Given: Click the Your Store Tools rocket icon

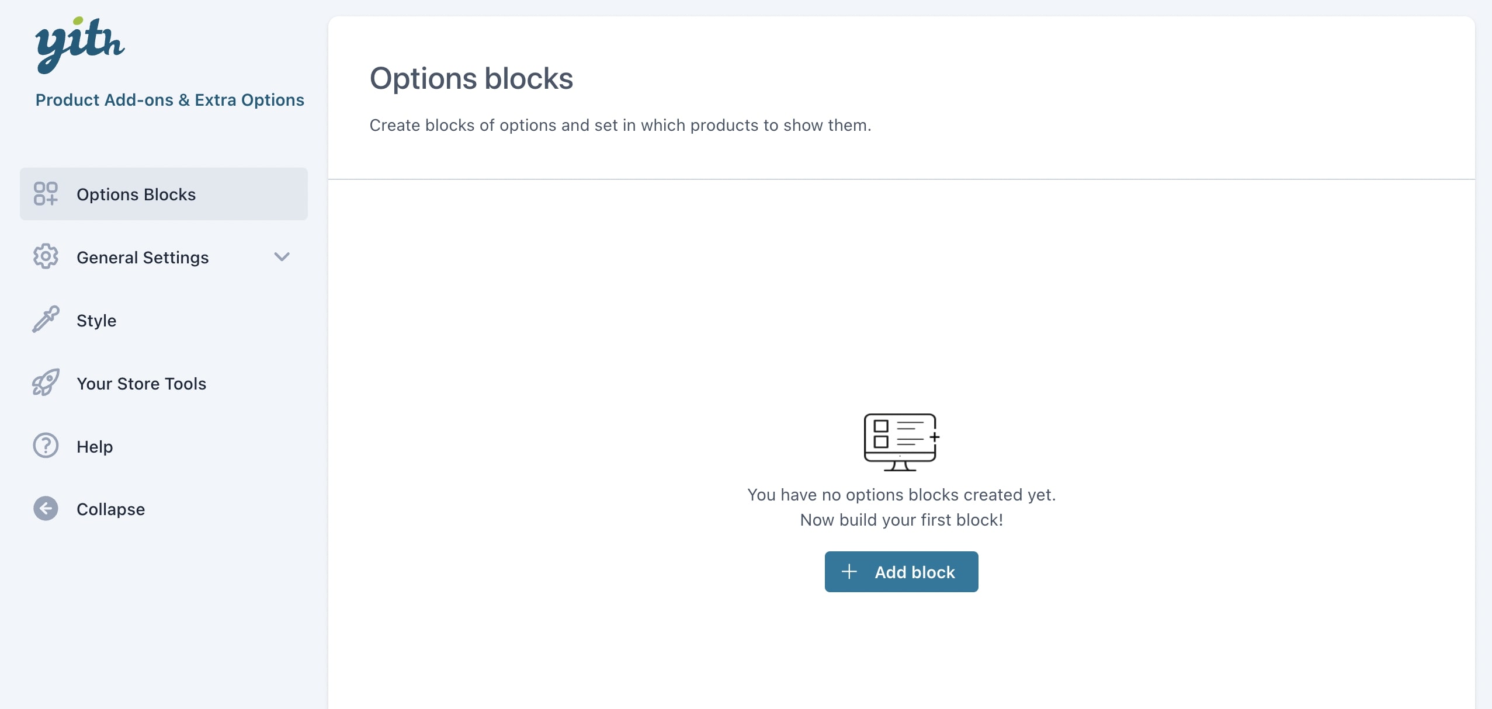Looking at the screenshot, I should click(46, 383).
